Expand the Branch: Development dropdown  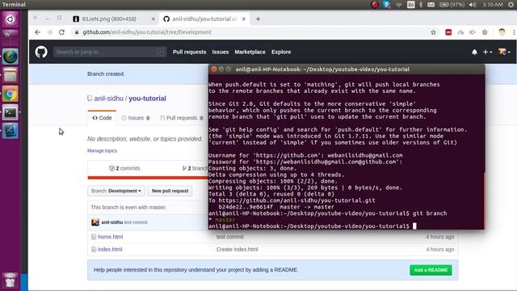click(x=116, y=191)
